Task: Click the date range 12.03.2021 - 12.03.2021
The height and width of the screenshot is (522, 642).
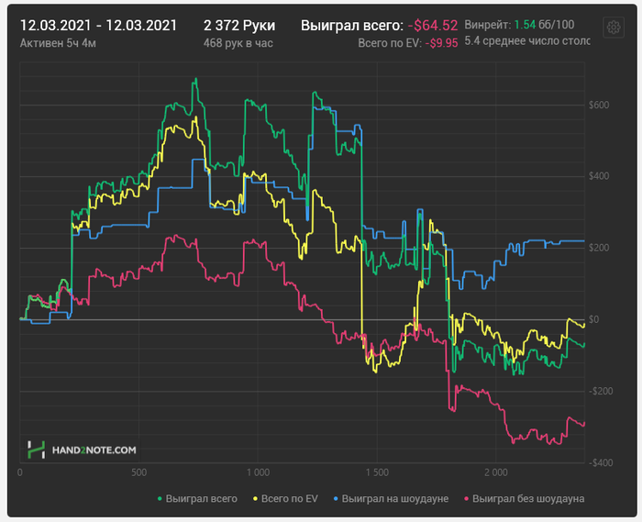Action: click(98, 26)
